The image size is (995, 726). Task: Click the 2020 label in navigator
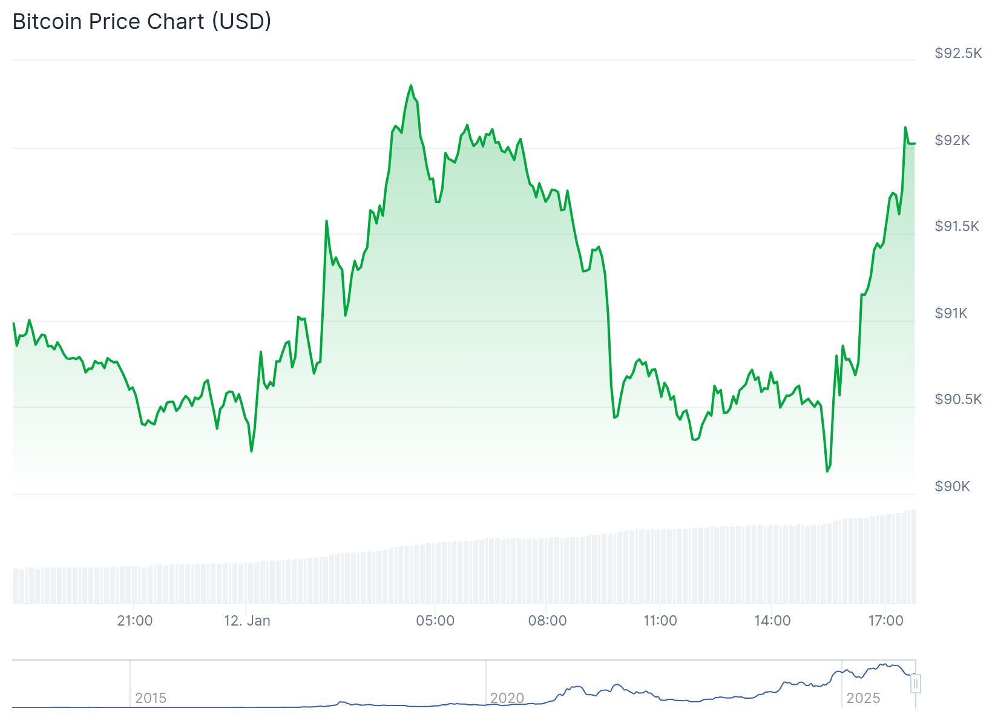(507, 698)
